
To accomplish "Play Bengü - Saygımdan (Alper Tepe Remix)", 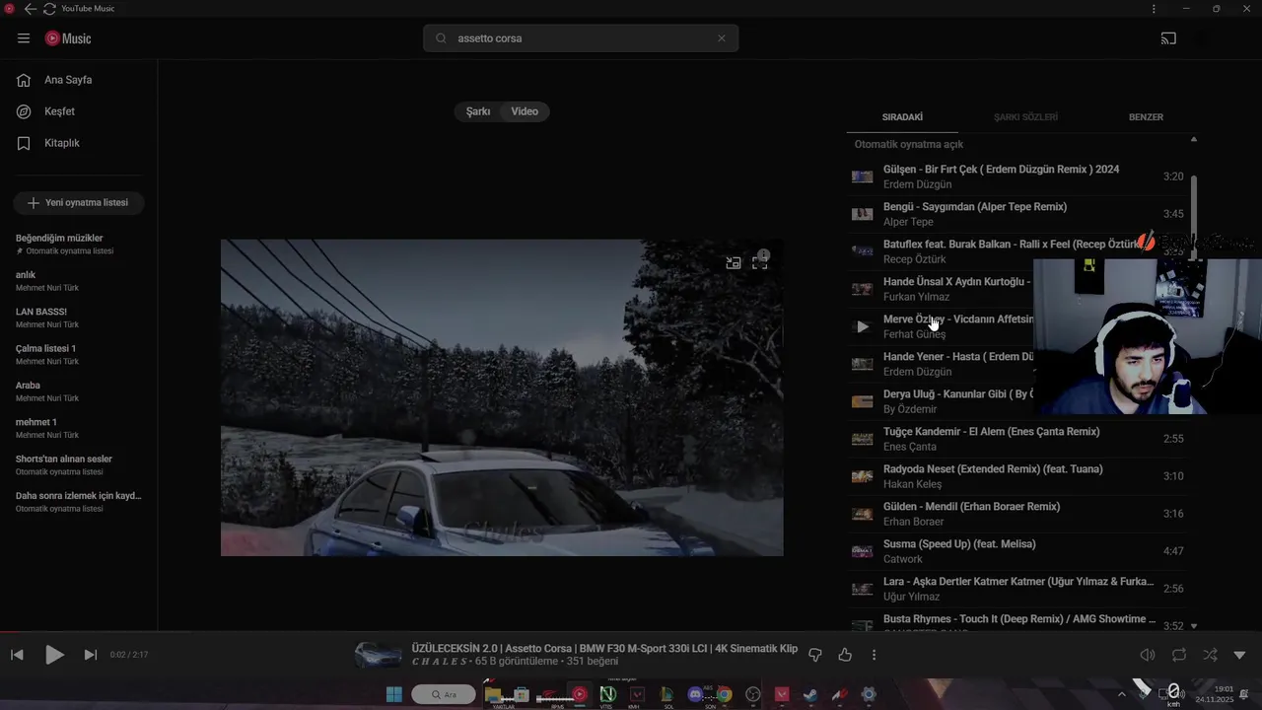I will coord(1017,214).
